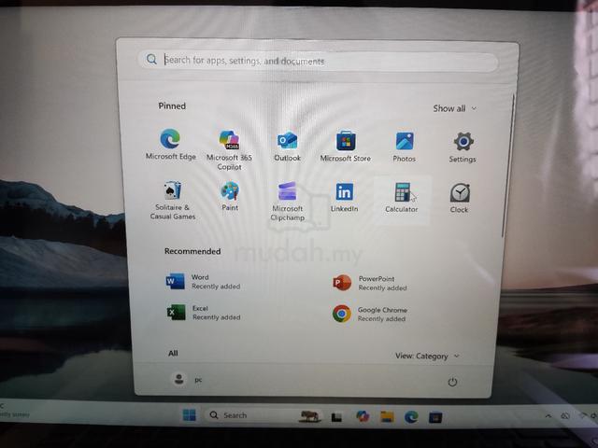598x448 pixels.
Task: Click the bison search highlight icon
Action: click(x=309, y=416)
